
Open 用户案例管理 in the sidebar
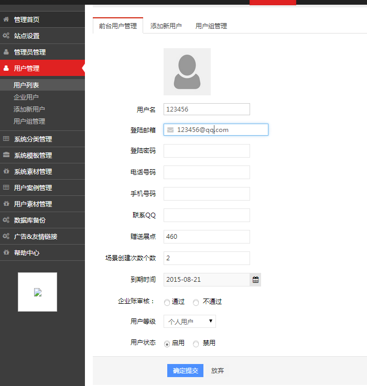pos(42,188)
